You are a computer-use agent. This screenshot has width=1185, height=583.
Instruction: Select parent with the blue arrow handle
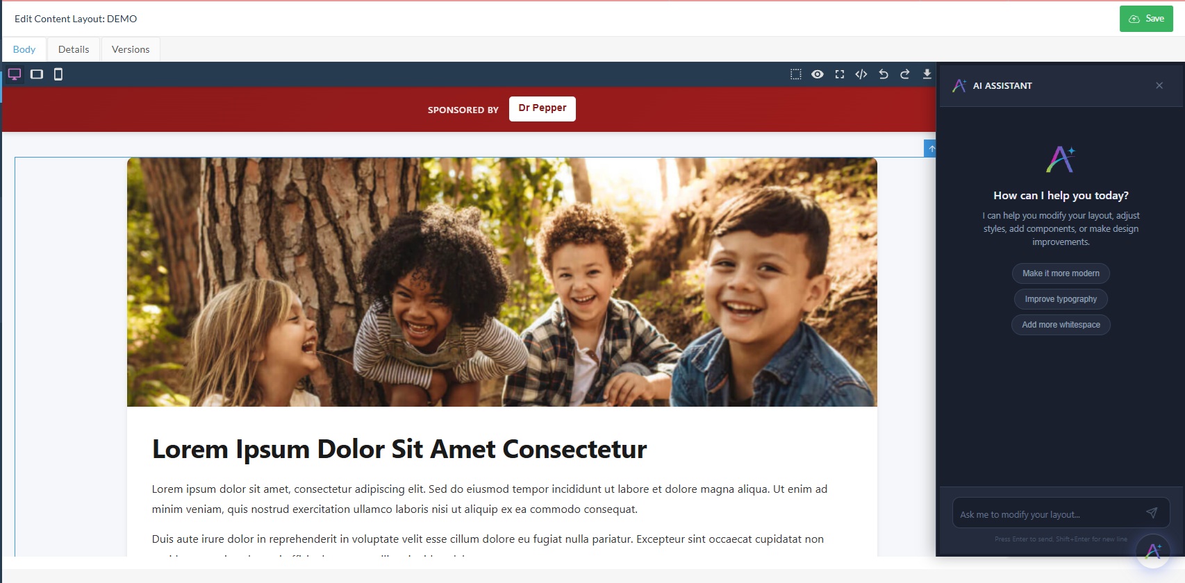931,149
